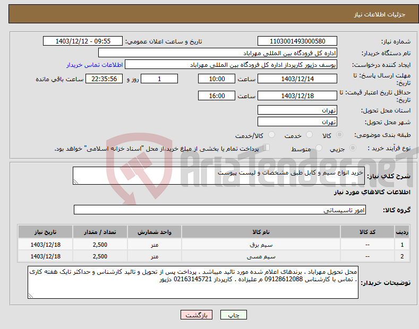The width and height of the screenshot is (419, 329).
Task: Select the کالا radio button
Action: click(x=339, y=135)
